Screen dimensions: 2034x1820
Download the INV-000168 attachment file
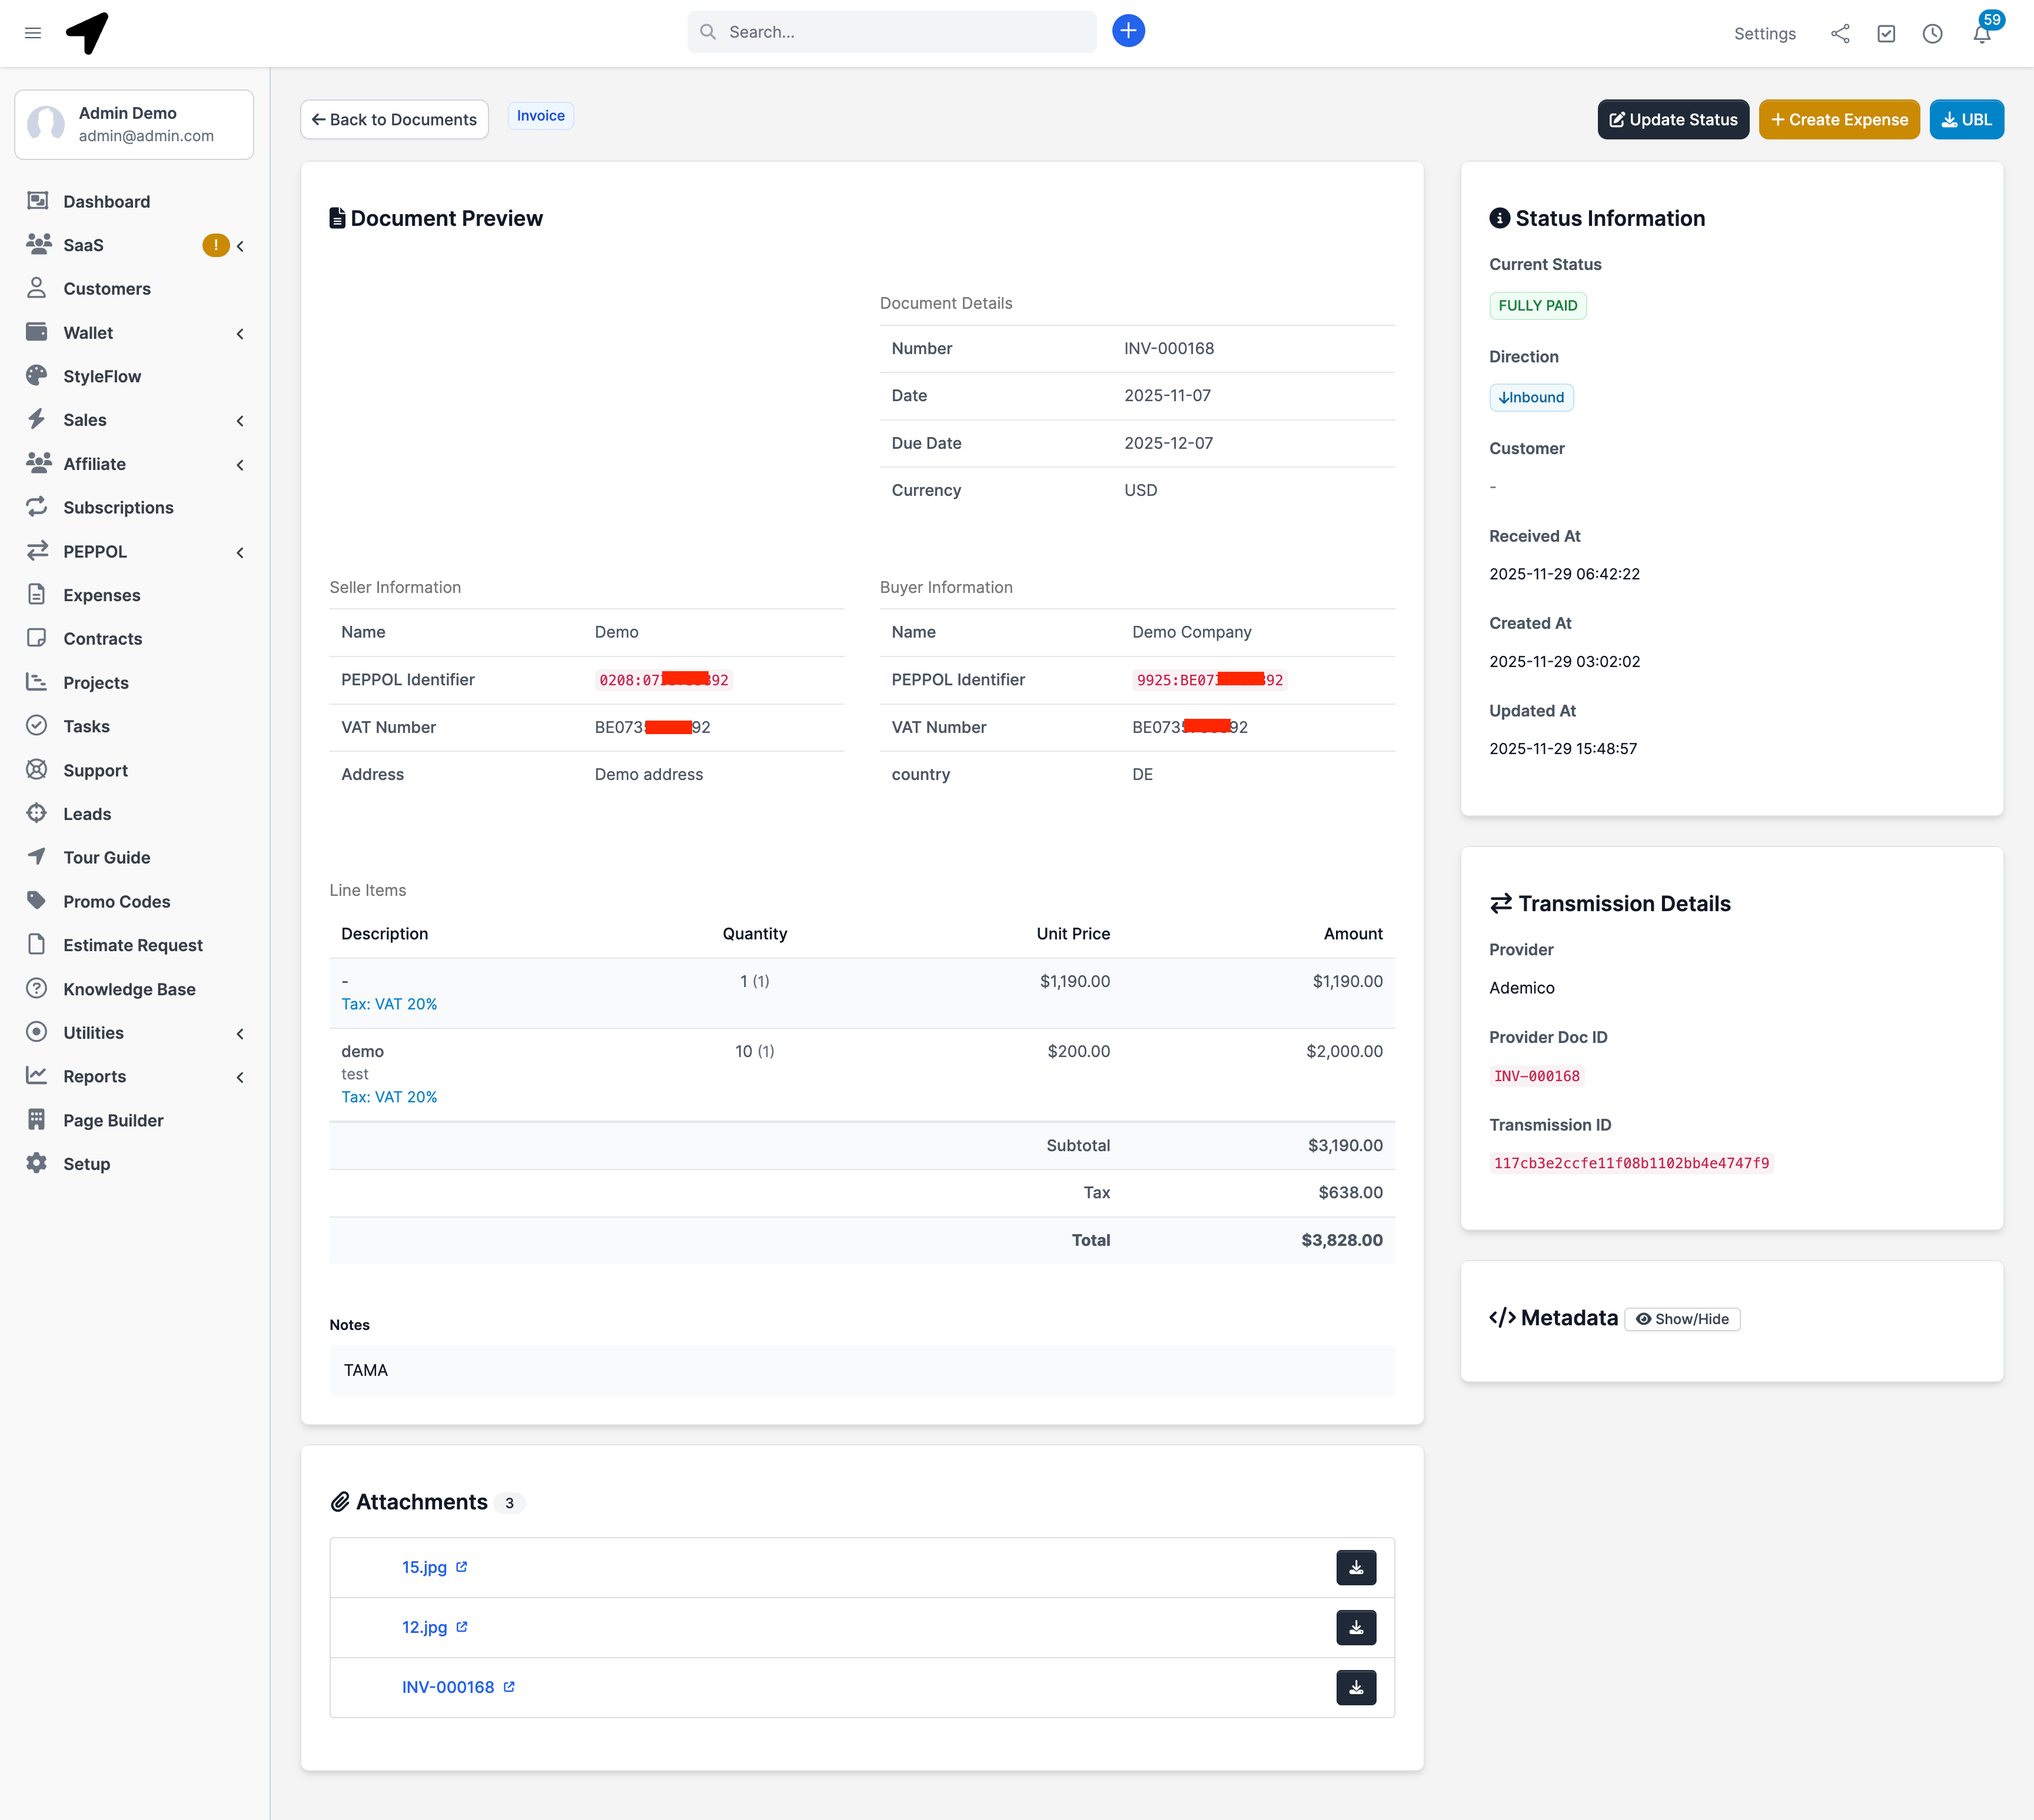click(1355, 1687)
